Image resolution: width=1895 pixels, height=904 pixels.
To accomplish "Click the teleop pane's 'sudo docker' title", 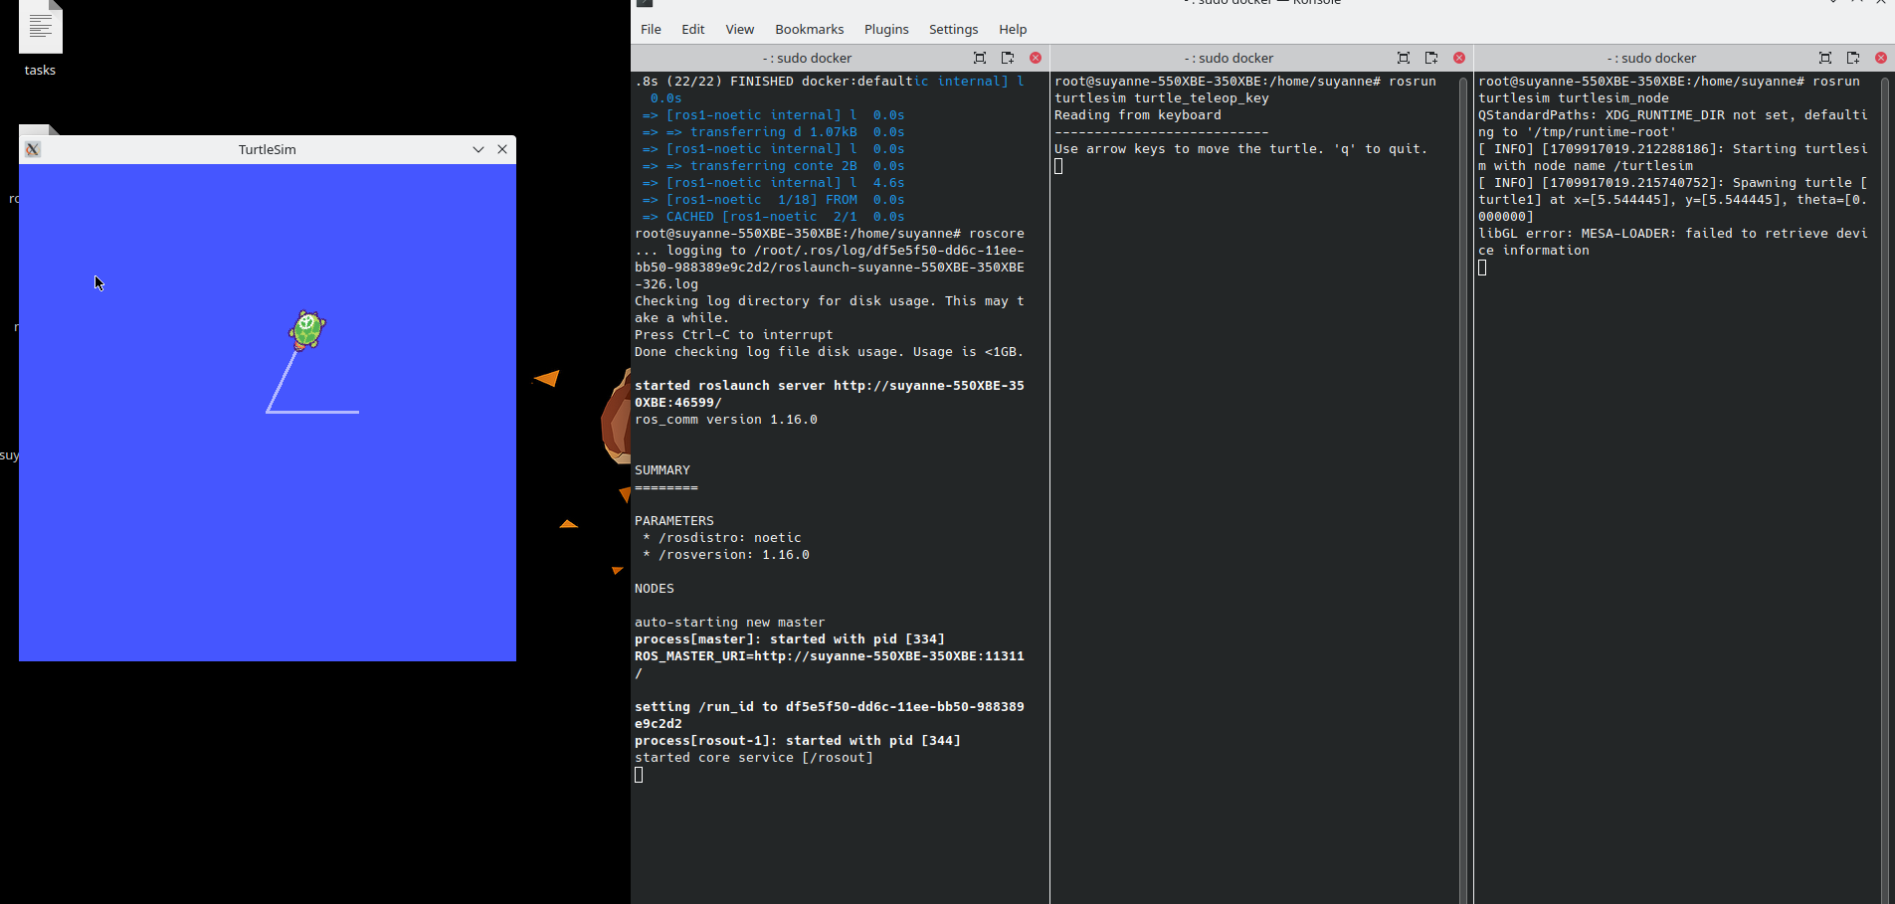I will coord(1229,58).
